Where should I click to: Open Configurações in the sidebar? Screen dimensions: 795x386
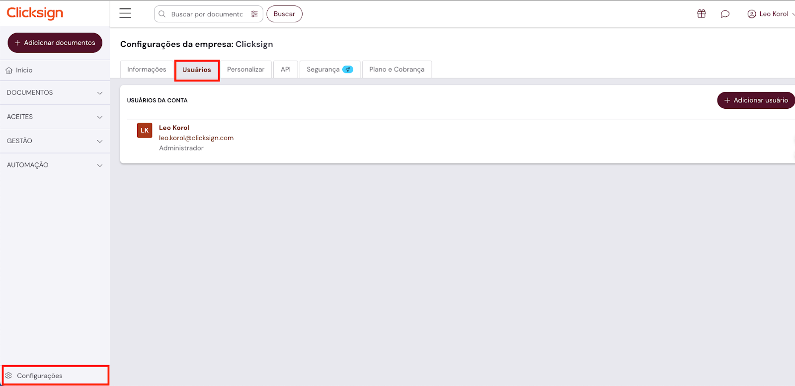55,376
